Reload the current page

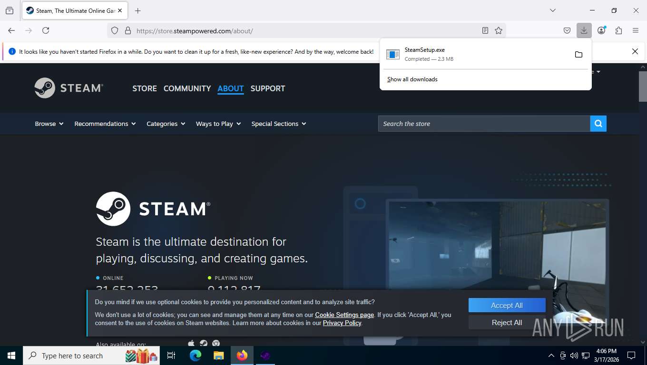click(46, 30)
